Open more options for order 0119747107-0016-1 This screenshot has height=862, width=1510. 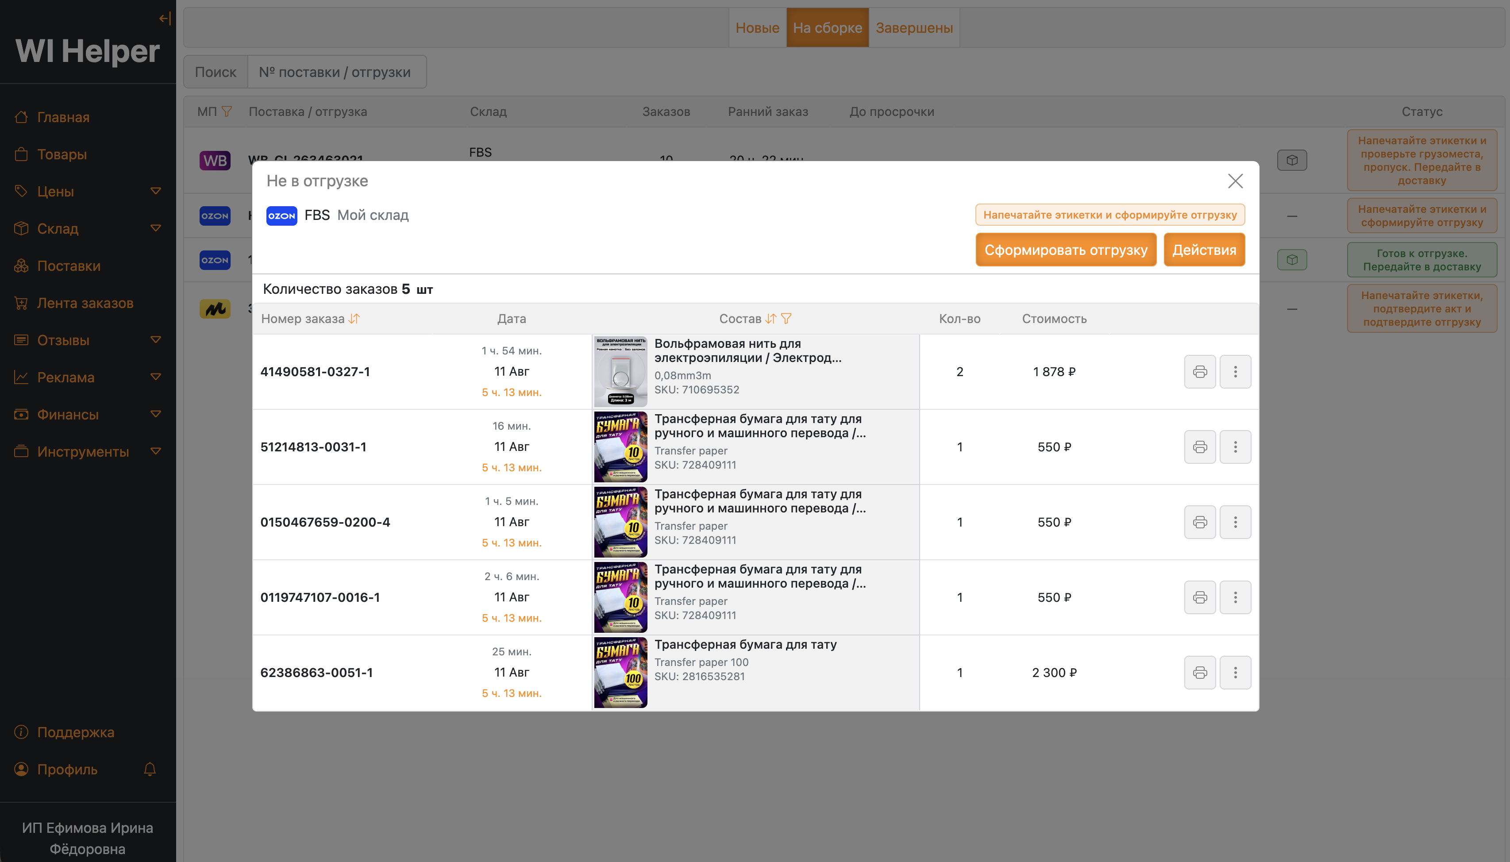pos(1235,597)
